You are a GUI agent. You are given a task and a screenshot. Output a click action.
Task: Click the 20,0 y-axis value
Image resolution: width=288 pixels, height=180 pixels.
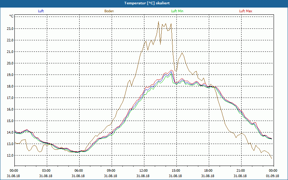pos(10,63)
